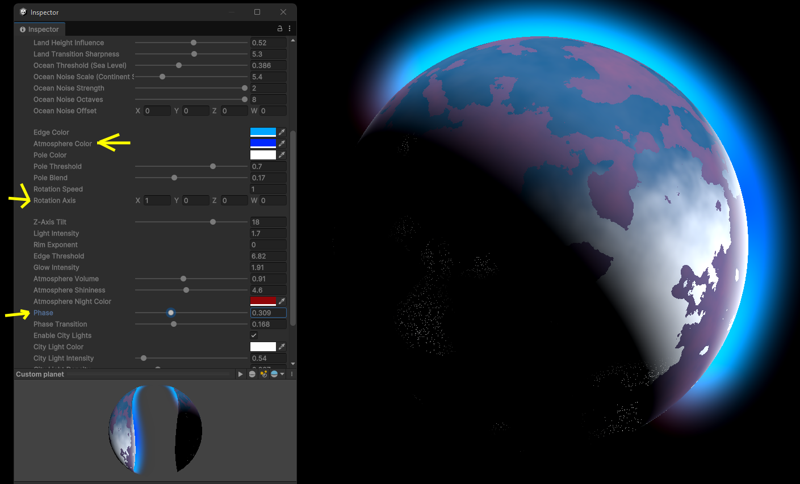Open preview environment sphere dropdown
Viewport: 800px width, 484px height.
click(278, 374)
